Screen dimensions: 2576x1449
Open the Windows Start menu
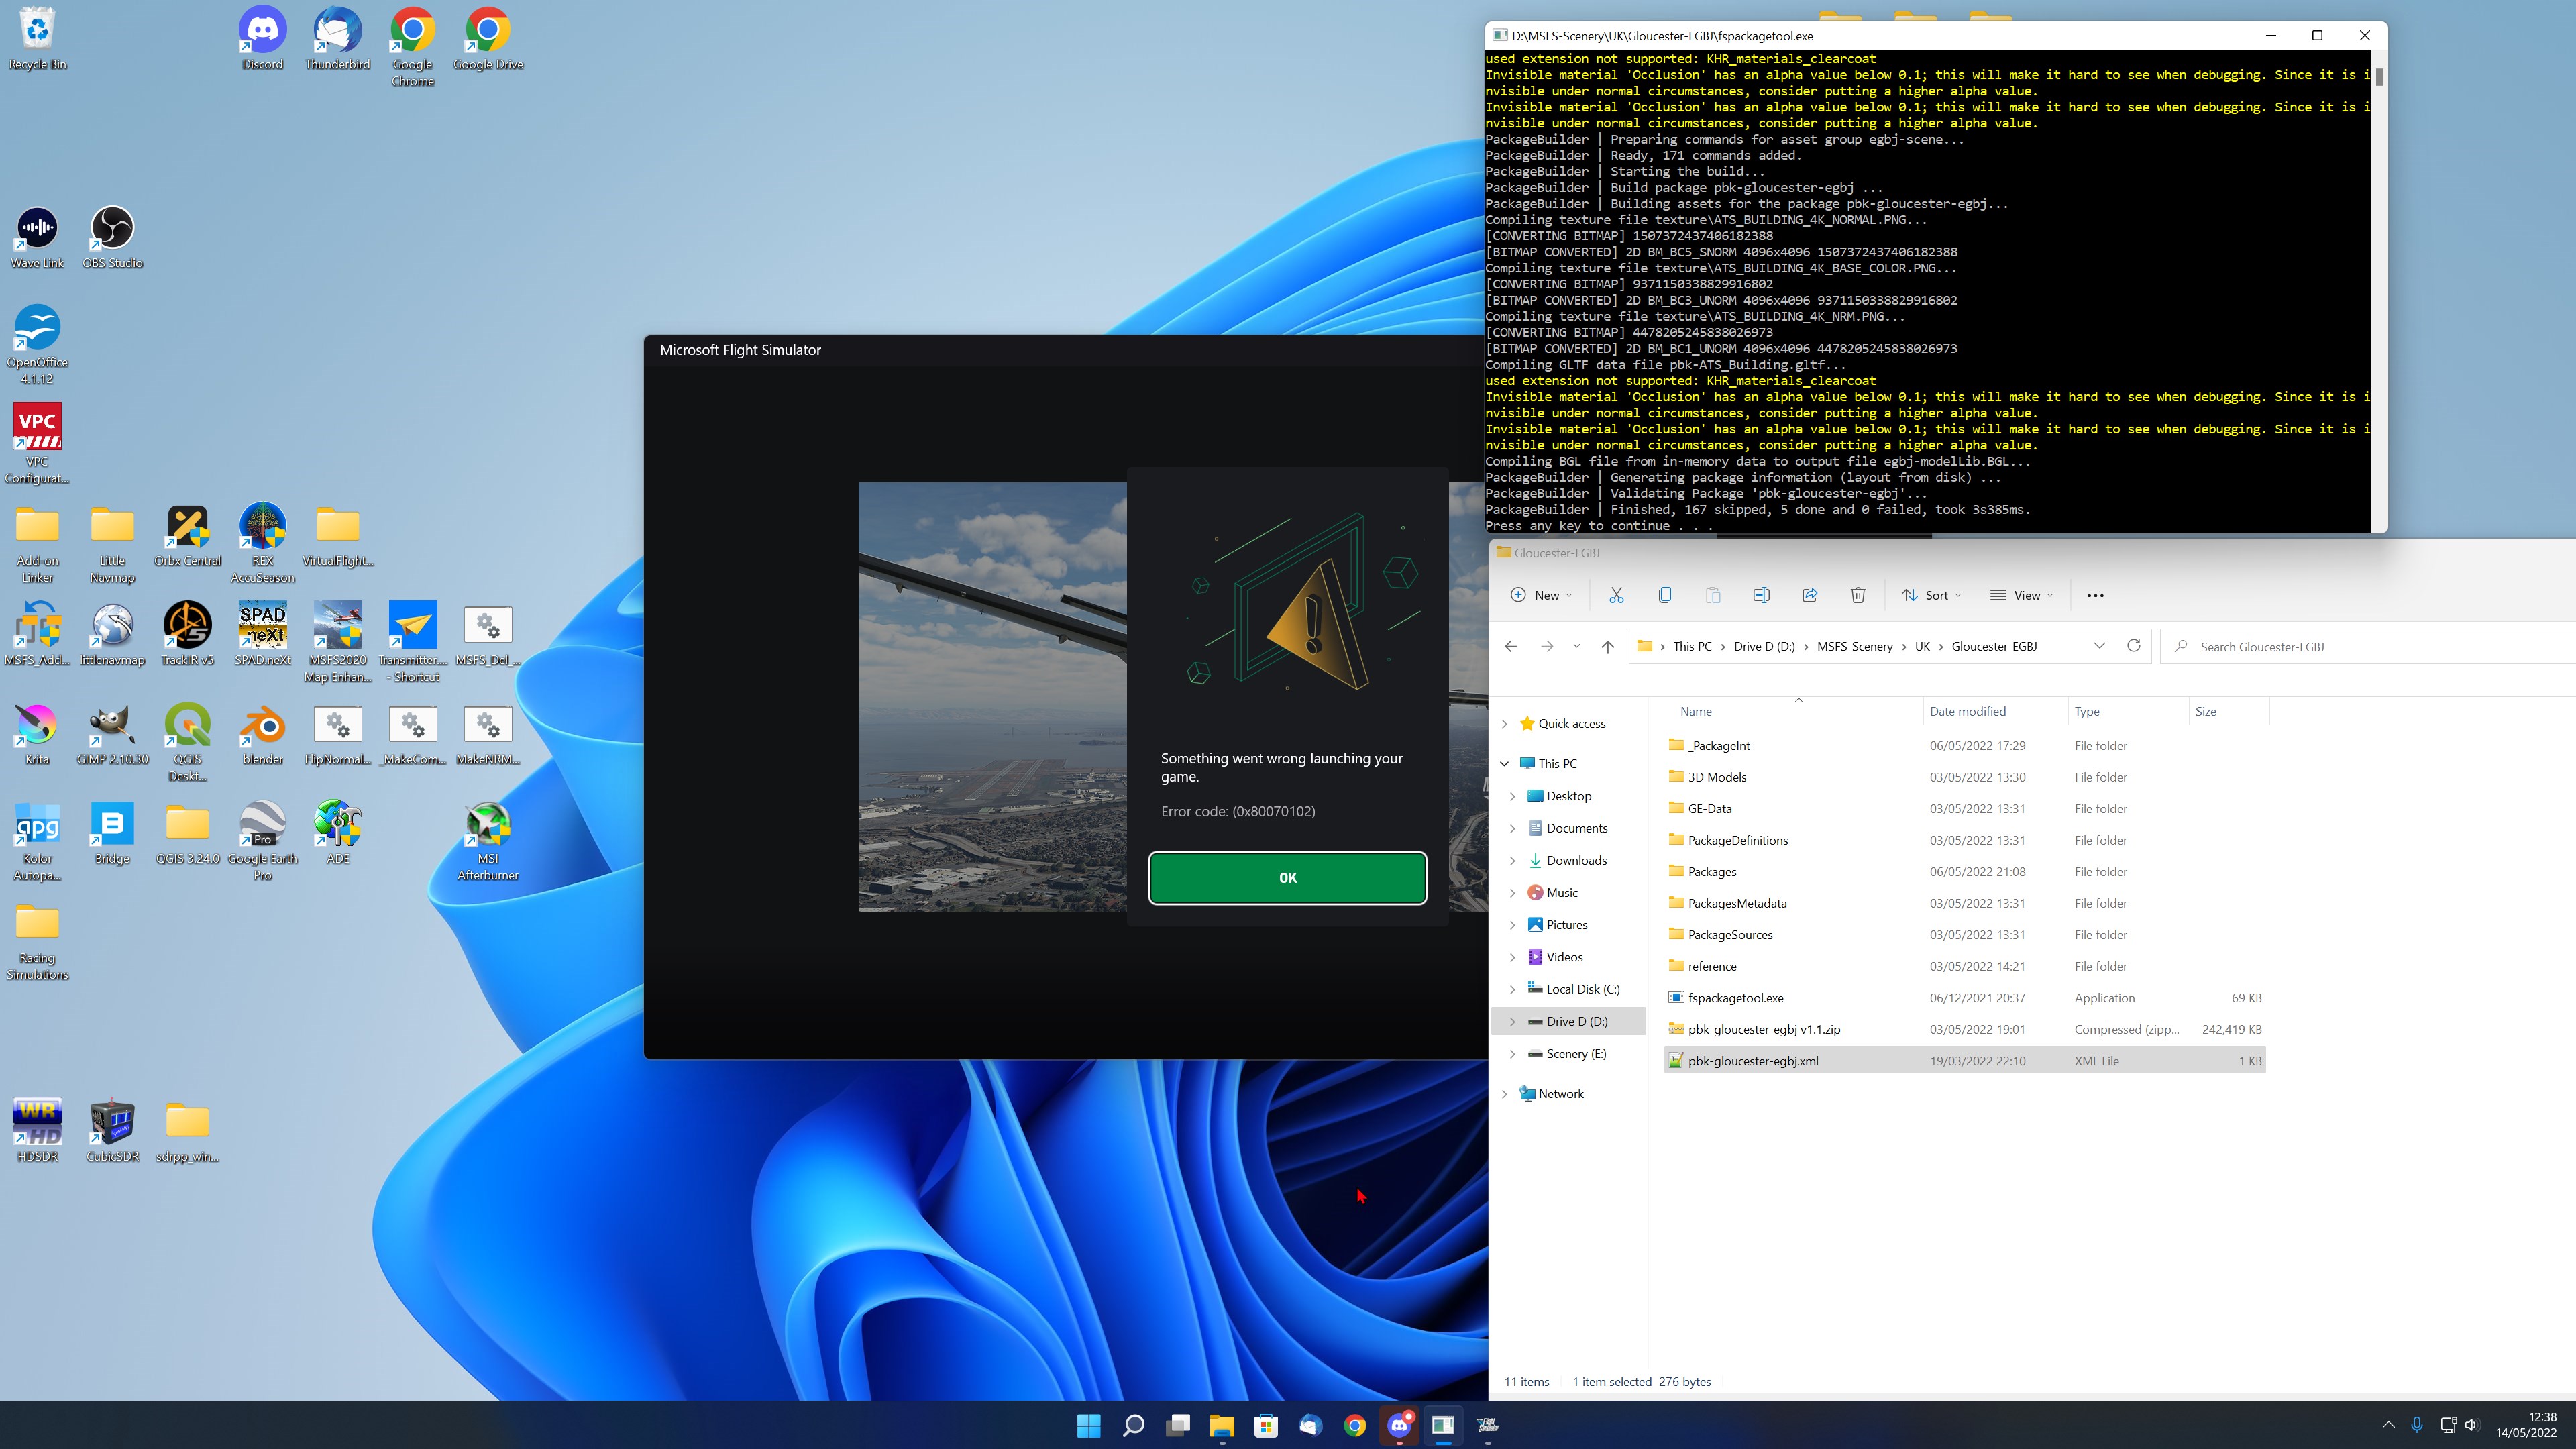[1088, 1425]
